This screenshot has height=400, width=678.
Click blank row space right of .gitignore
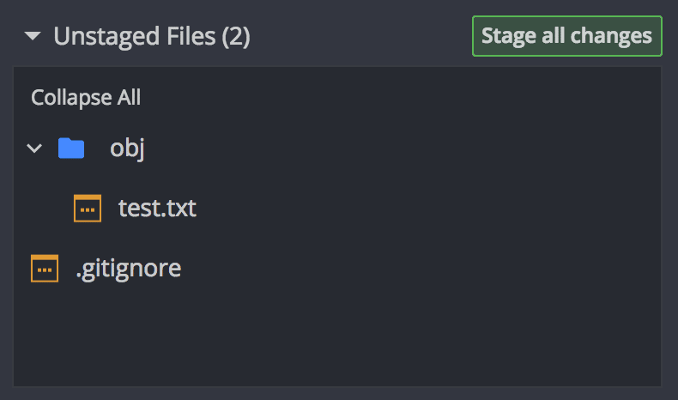(x=429, y=269)
